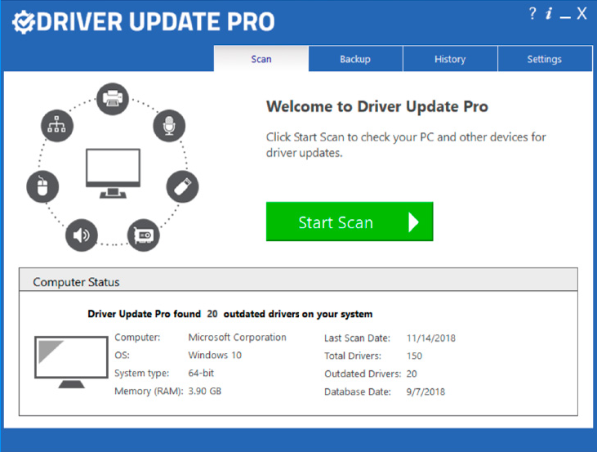Open the info 'i' icon
Viewport: 597px width, 452px height.
coord(549,14)
